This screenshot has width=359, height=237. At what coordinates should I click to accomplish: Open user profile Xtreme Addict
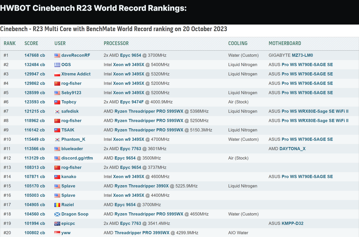tap(76, 74)
